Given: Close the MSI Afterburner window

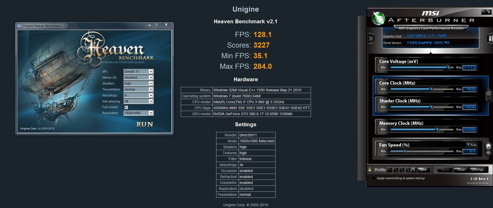Looking at the screenshot, I should (489, 12).
